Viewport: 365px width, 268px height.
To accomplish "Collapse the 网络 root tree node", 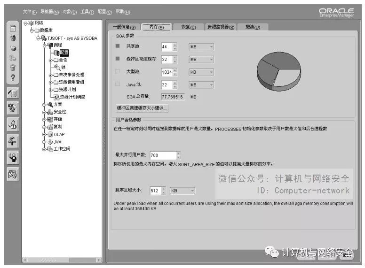I will tap(25, 23).
